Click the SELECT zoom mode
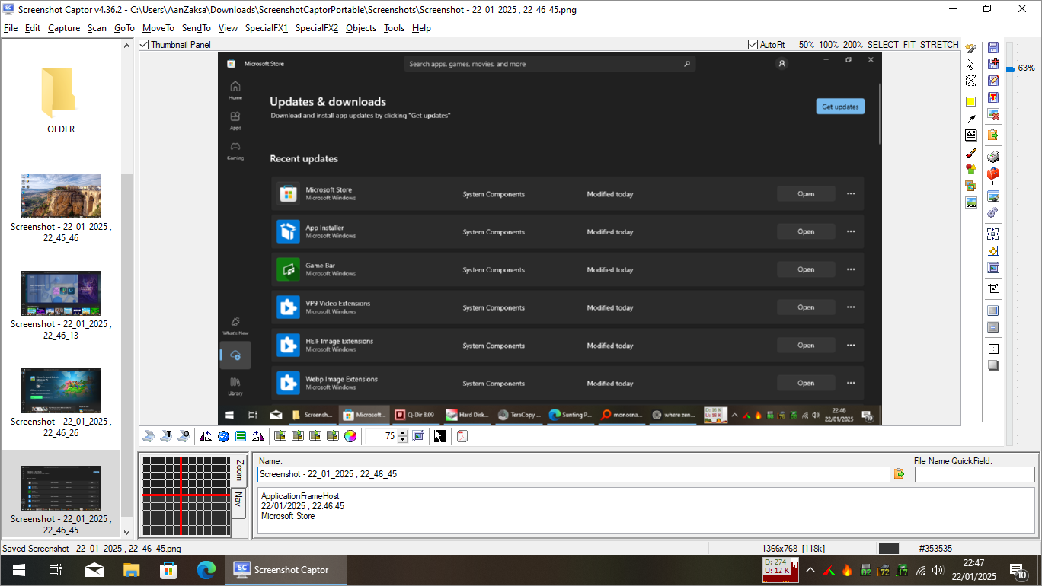The height and width of the screenshot is (586, 1042). click(883, 45)
